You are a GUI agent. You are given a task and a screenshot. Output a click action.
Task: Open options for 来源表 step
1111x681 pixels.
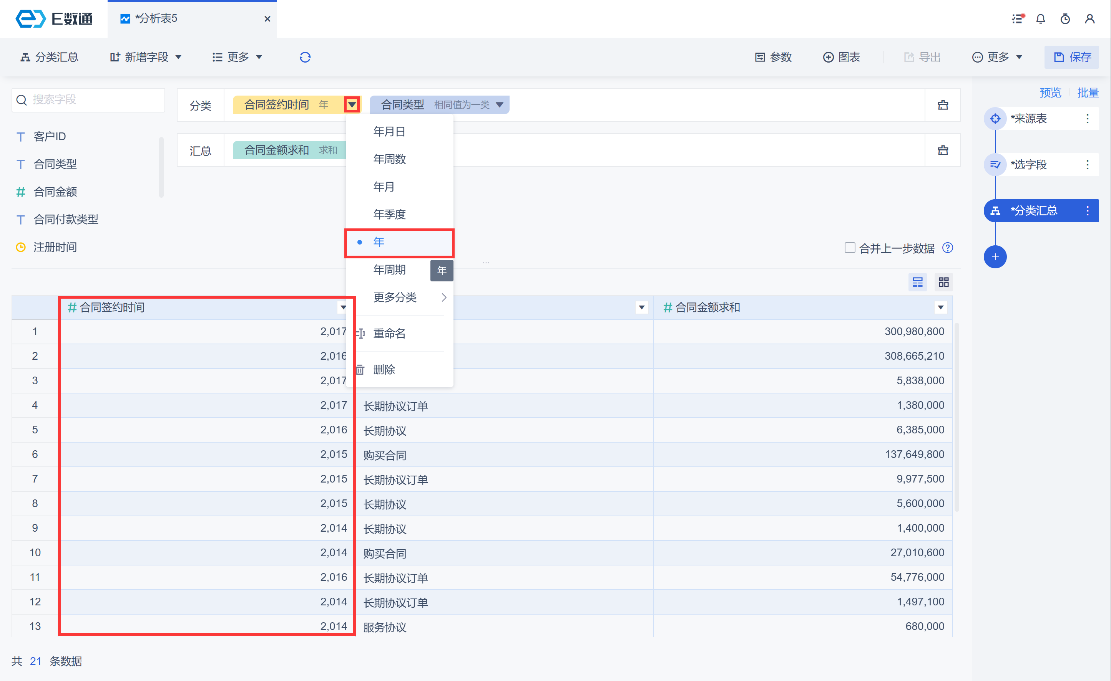[1087, 119]
